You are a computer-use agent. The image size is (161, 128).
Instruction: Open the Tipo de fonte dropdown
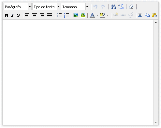click(x=46, y=7)
